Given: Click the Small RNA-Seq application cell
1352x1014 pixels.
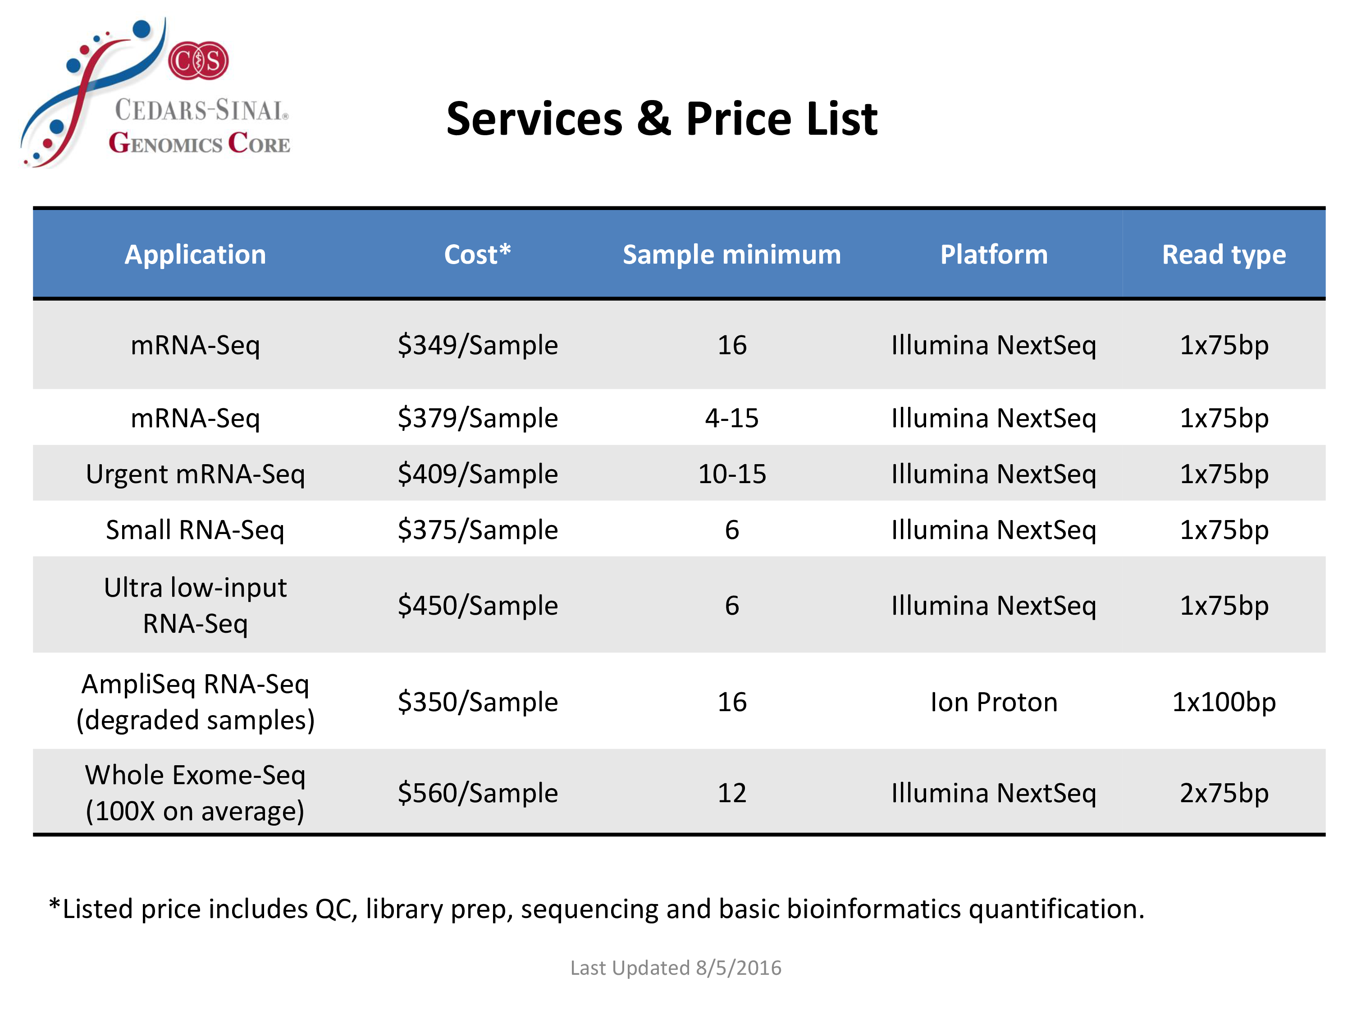Looking at the screenshot, I should pyautogui.click(x=196, y=530).
